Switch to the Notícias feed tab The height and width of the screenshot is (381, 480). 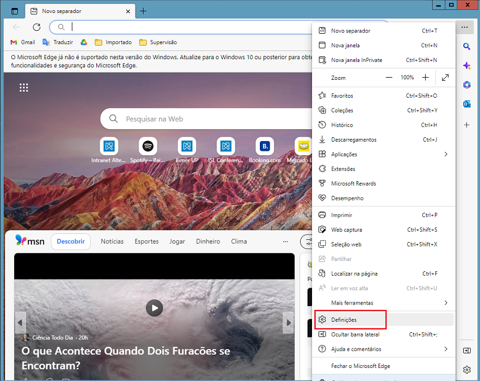112,242
